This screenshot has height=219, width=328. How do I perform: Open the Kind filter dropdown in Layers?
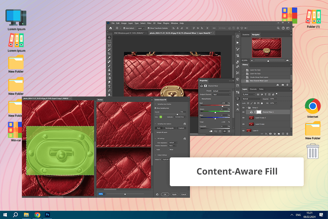[x=248, y=94]
